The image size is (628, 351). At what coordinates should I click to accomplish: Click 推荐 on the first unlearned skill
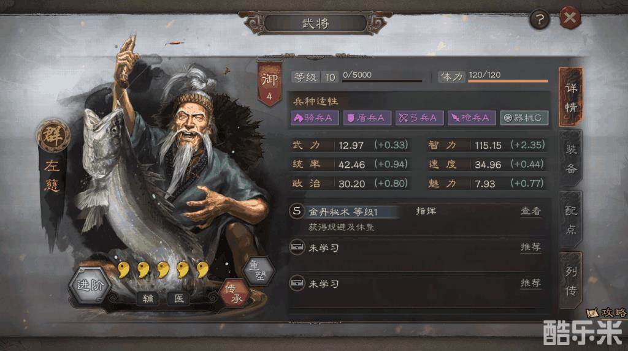[x=530, y=247]
